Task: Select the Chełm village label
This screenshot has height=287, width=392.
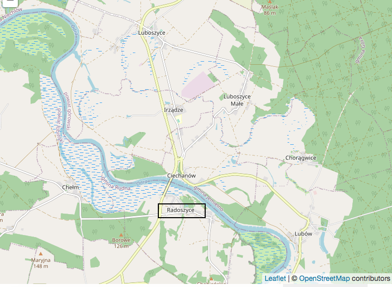Action: click(70, 187)
